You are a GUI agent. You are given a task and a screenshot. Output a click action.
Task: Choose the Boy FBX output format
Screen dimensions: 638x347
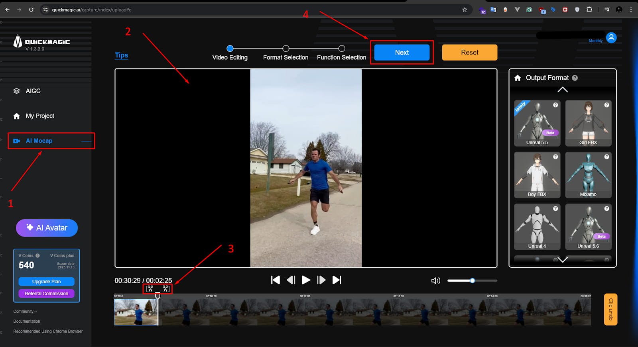pos(537,175)
